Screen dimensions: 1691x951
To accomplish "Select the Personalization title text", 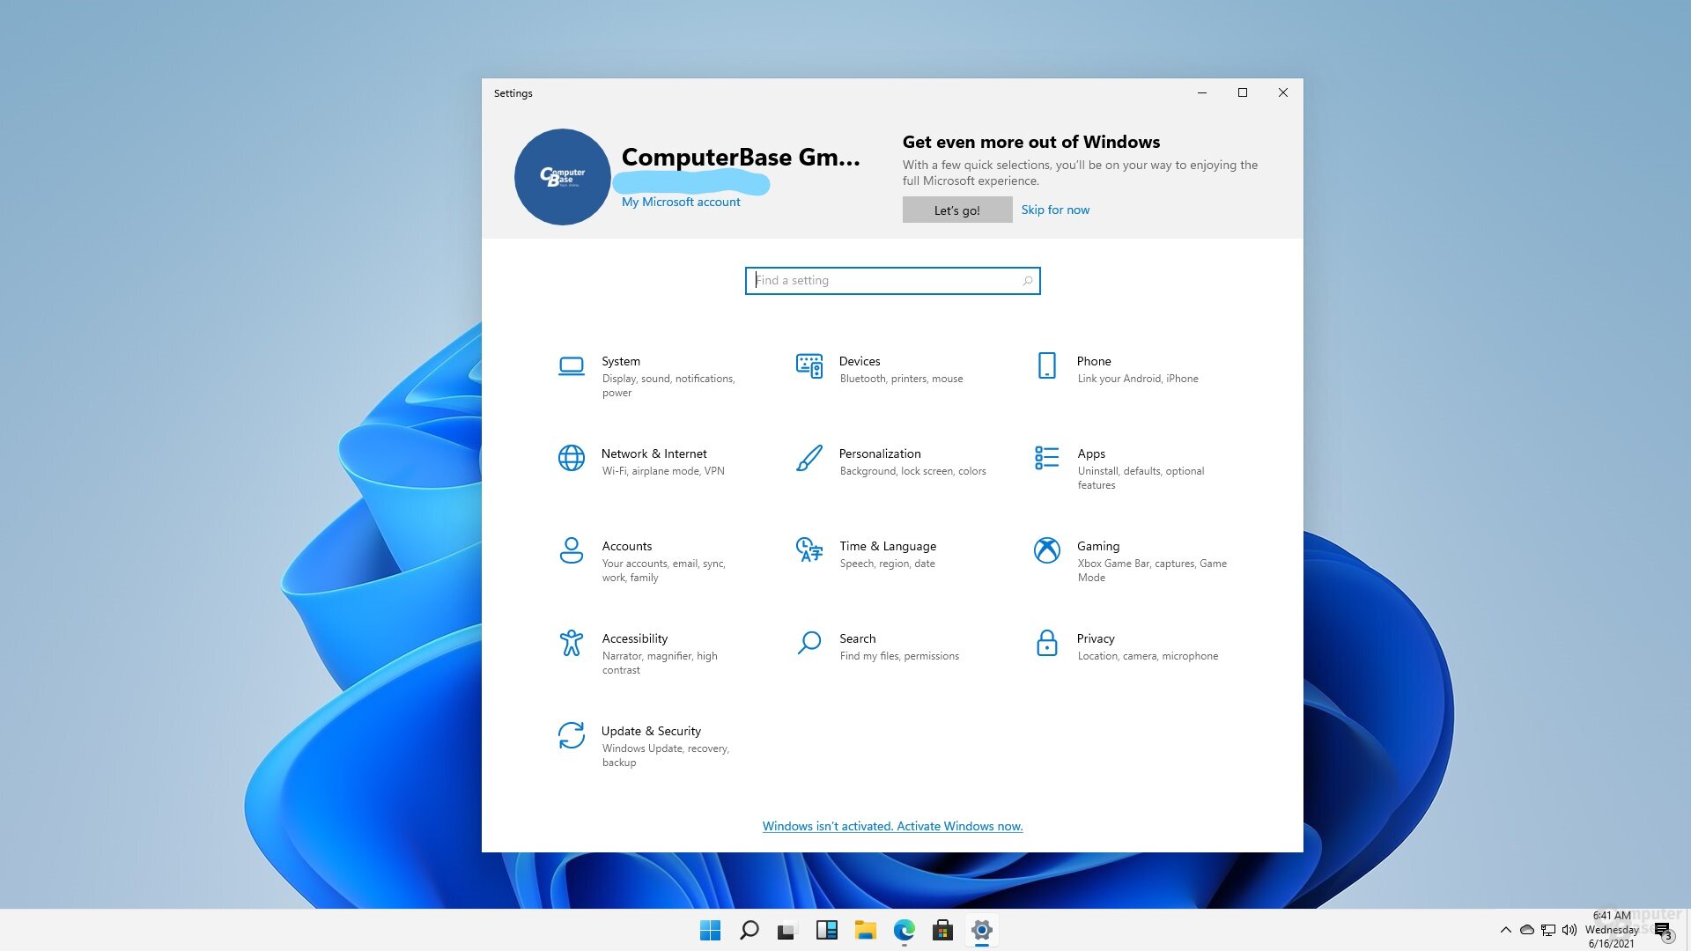I will [879, 453].
